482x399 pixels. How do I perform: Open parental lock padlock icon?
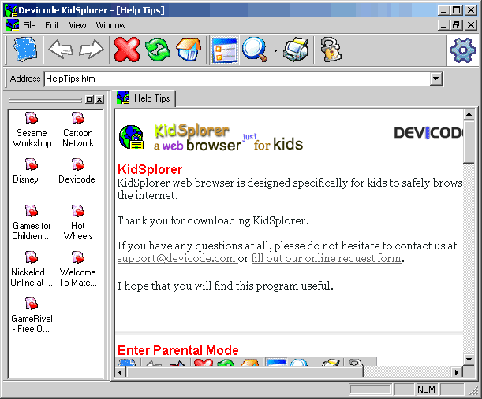tap(331, 49)
